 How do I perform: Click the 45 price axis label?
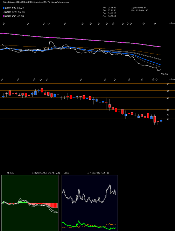click(168, 91)
